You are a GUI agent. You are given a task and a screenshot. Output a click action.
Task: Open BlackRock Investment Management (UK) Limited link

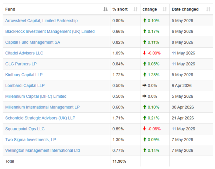[x=50, y=32]
